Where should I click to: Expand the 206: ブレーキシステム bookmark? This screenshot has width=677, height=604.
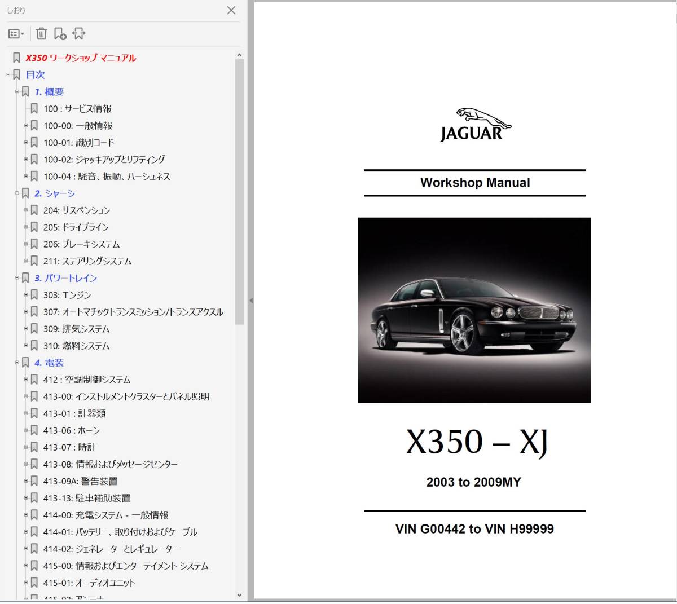pyautogui.click(x=26, y=244)
